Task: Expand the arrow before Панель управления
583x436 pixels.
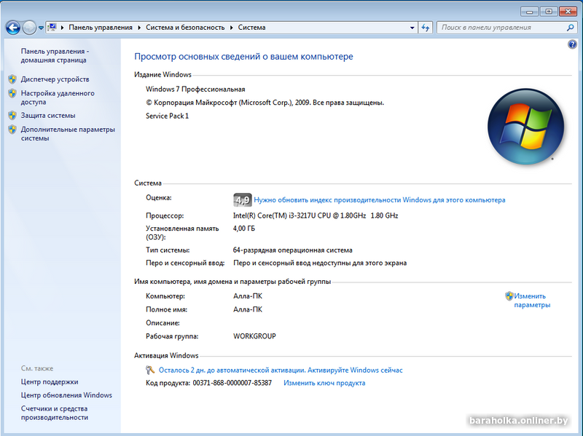Action: 62,28
